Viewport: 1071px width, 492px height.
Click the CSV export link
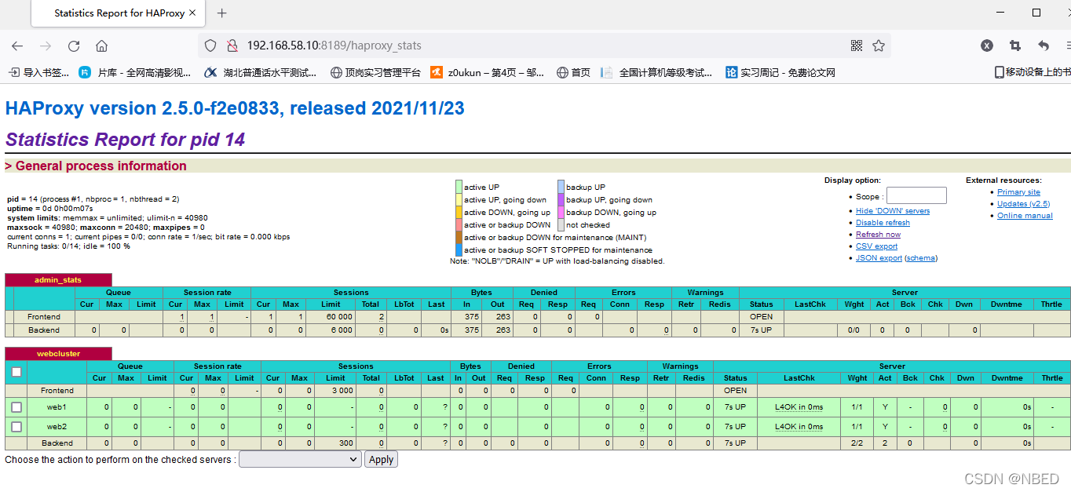click(x=876, y=246)
